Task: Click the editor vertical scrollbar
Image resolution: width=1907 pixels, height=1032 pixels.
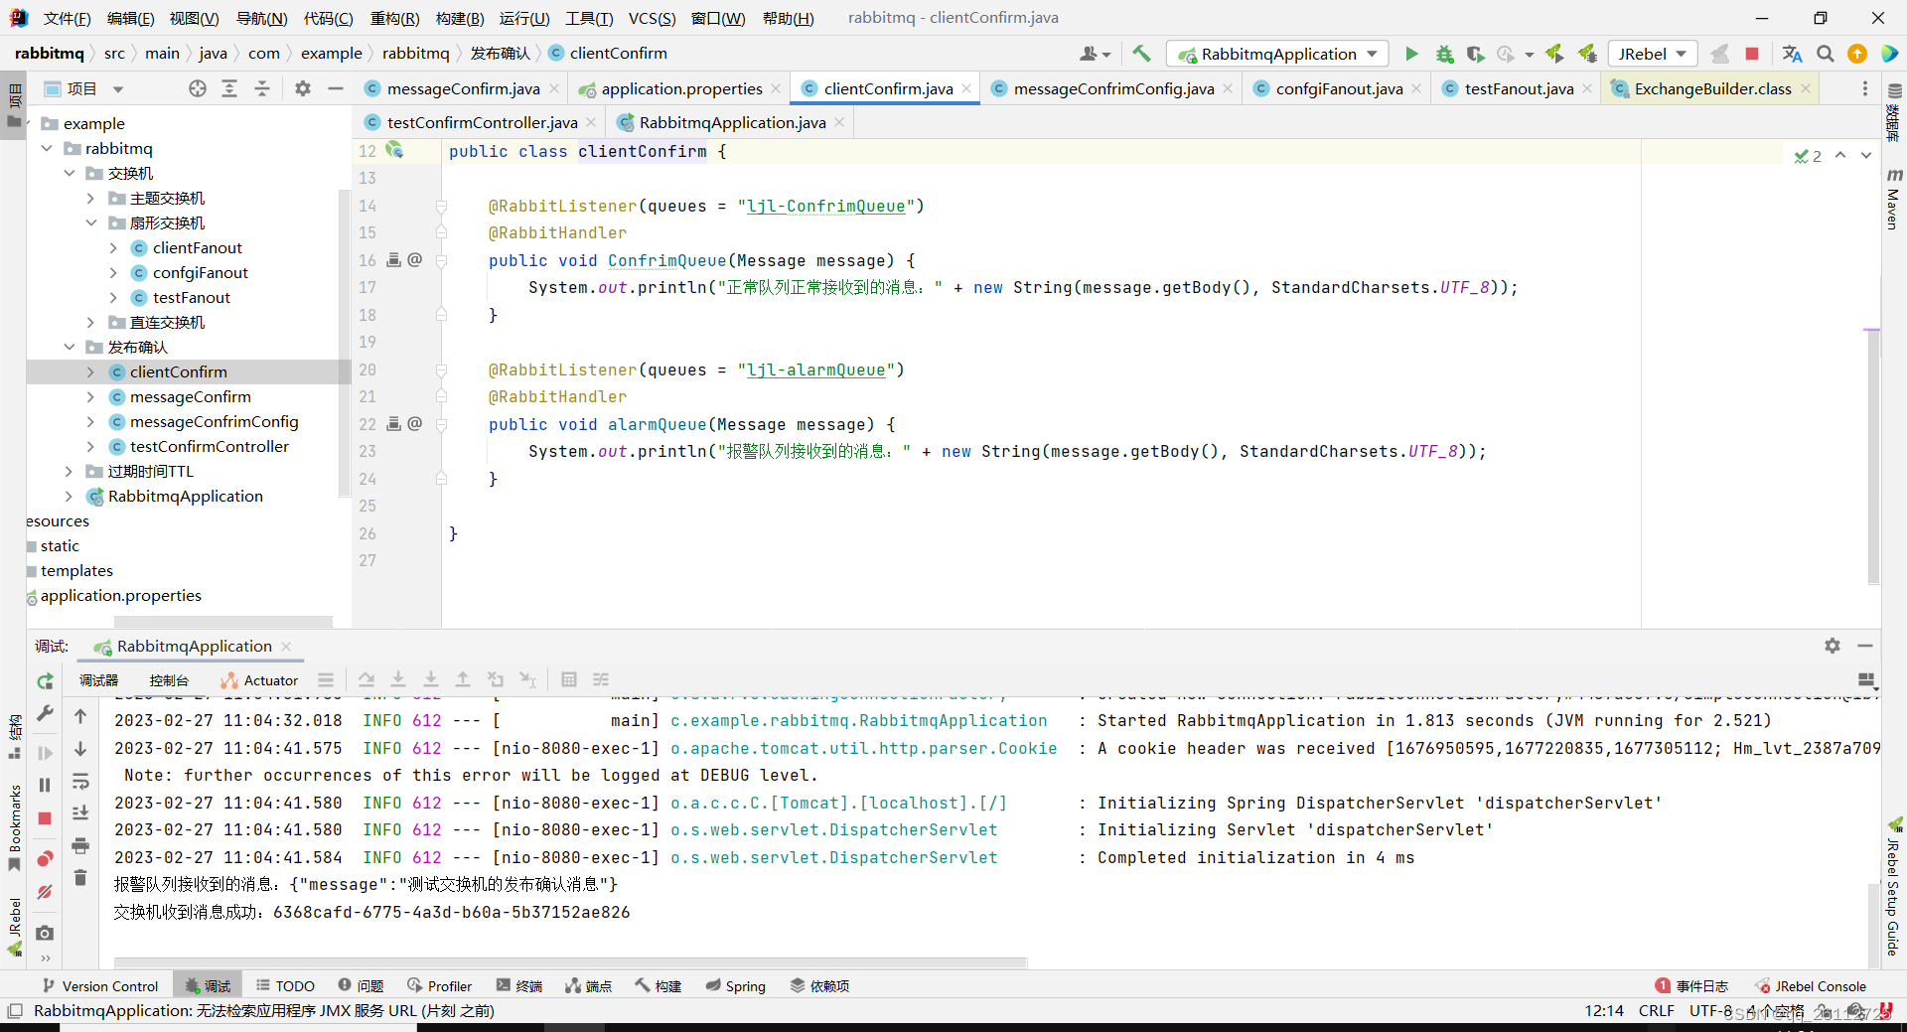Action: click(x=1872, y=457)
